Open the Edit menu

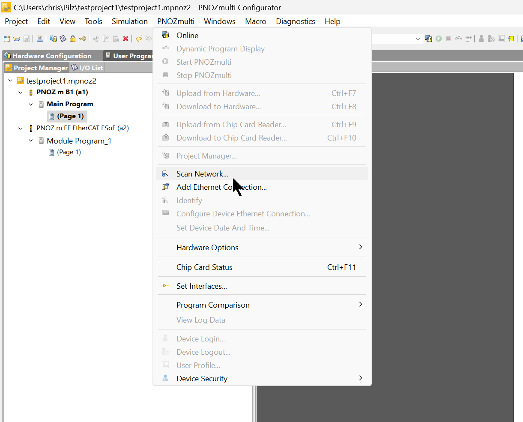44,21
